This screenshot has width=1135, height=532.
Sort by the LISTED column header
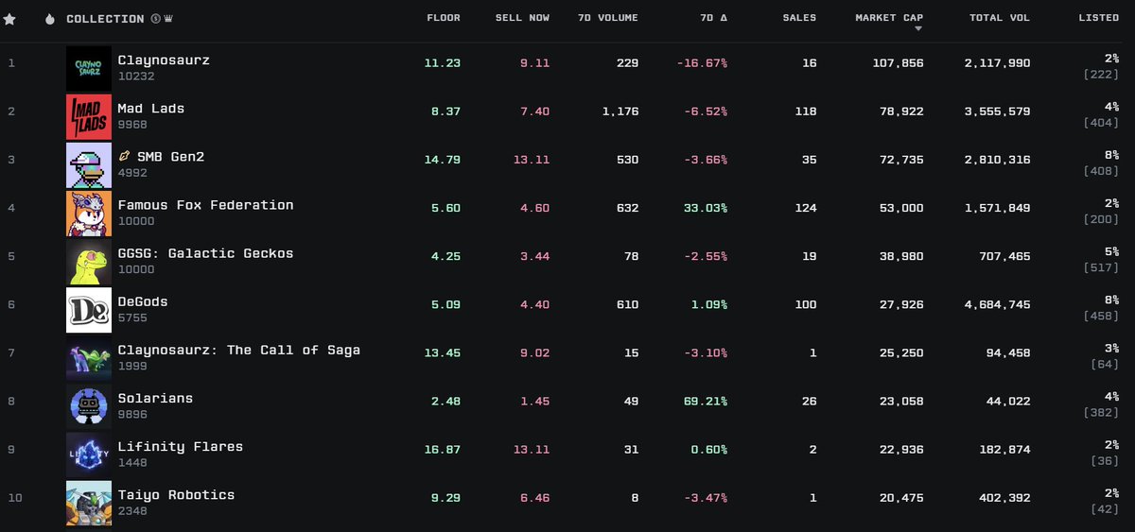click(1099, 18)
